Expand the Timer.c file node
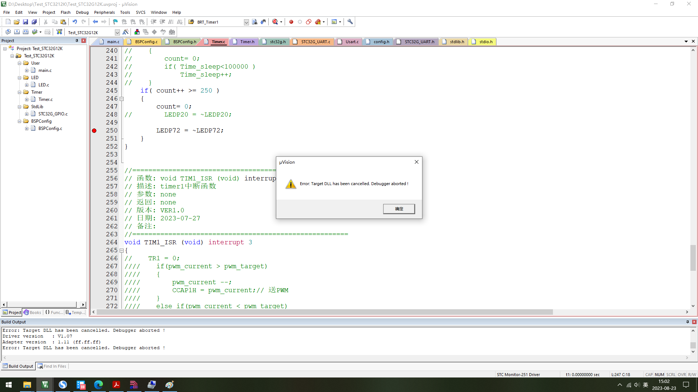Viewport: 698px width, 392px height. pos(27,99)
